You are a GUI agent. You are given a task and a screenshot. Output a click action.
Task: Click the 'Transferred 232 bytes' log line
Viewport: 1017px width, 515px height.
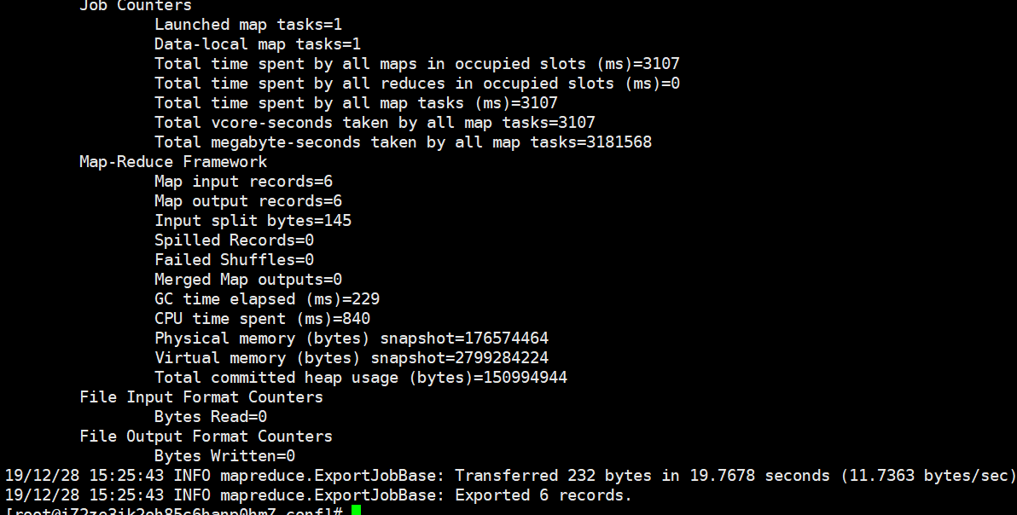tap(510, 476)
